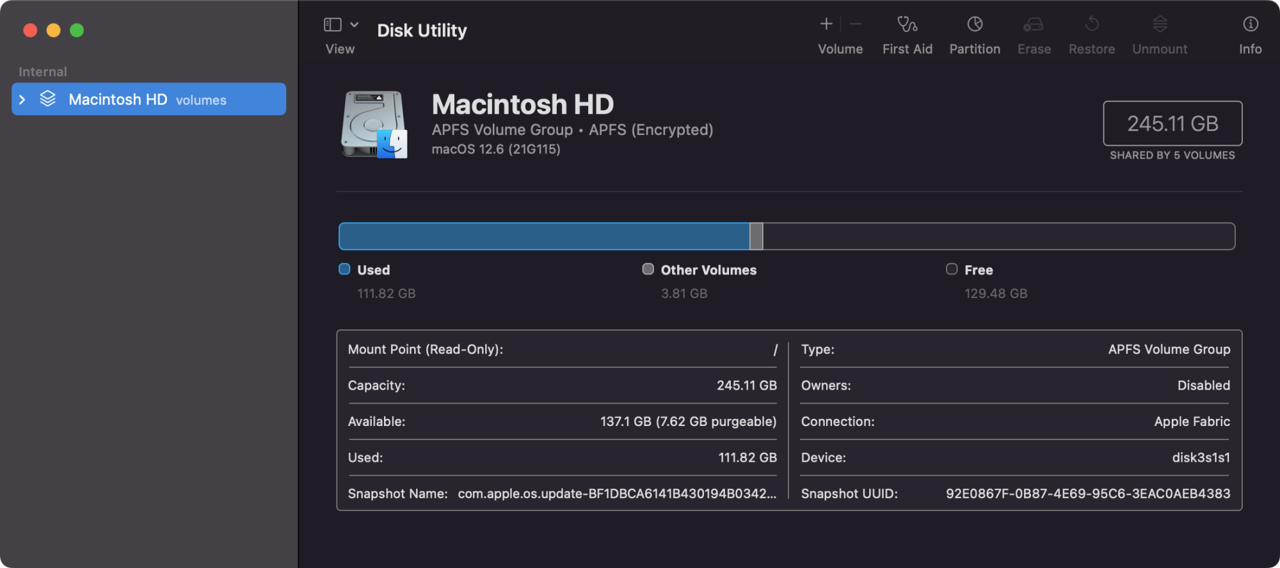Viewport: 1280px width, 568px height.
Task: Click the Other Volumes gray swatch
Action: tap(648, 269)
